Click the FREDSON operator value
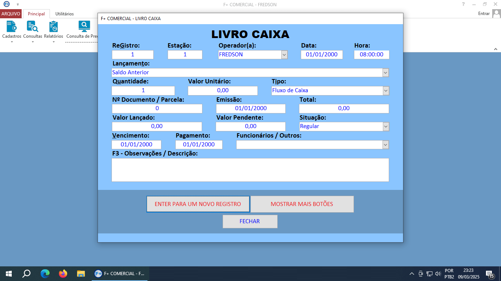Image resolution: width=501 pixels, height=281 pixels. (231, 55)
